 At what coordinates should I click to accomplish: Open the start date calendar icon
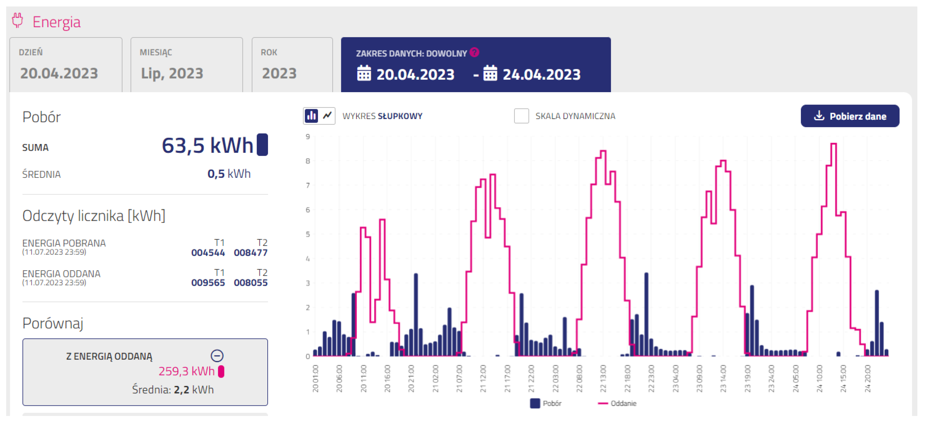(364, 73)
